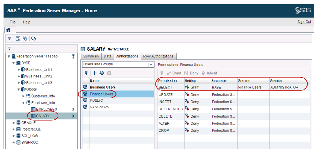Viewport: 318px width, 153px height.
Task: Click the key icon beside Federation Server
Action: [x=74, y=57]
